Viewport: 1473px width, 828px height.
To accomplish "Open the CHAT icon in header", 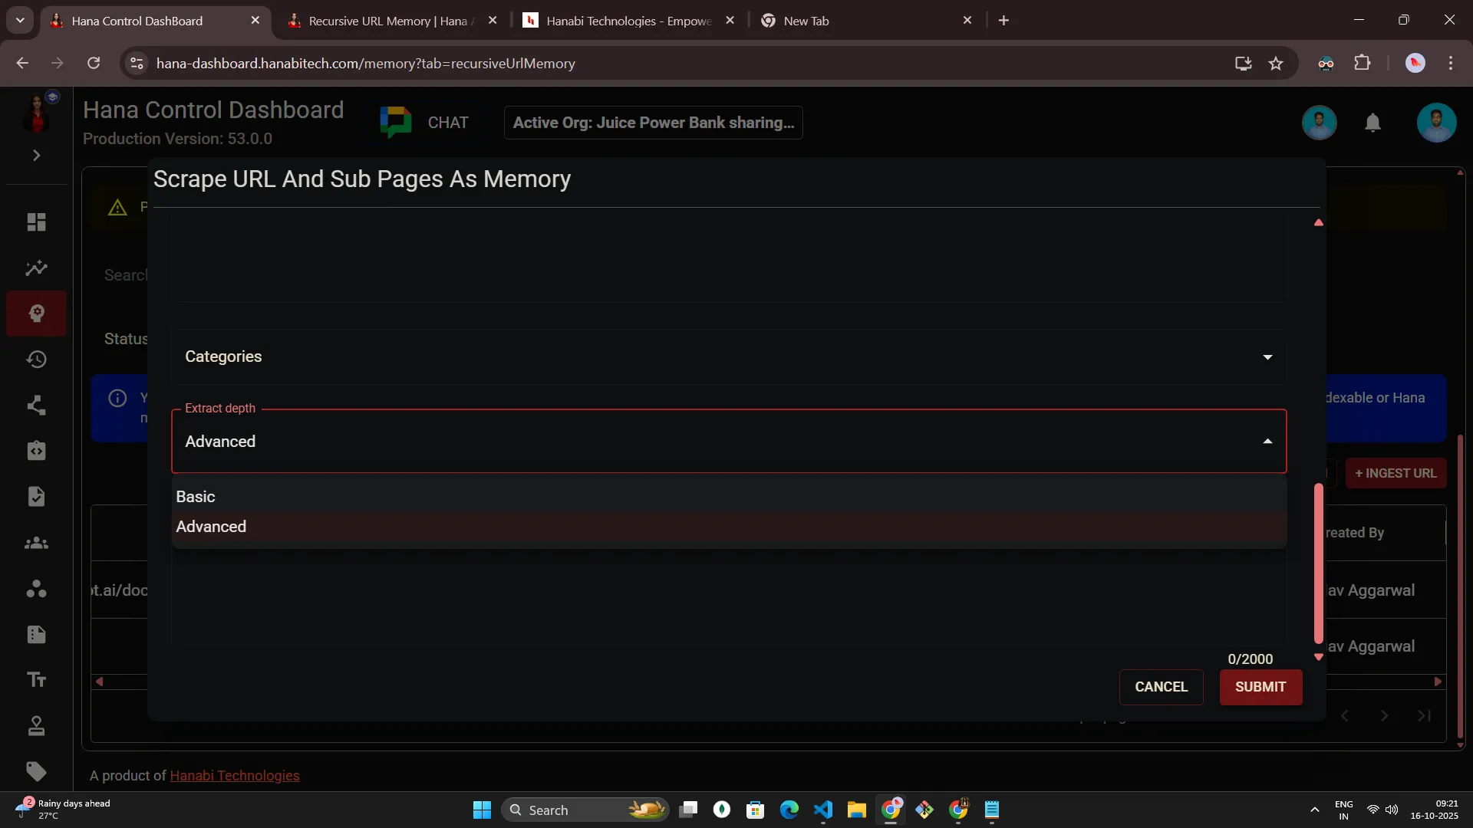I will tap(396, 123).
